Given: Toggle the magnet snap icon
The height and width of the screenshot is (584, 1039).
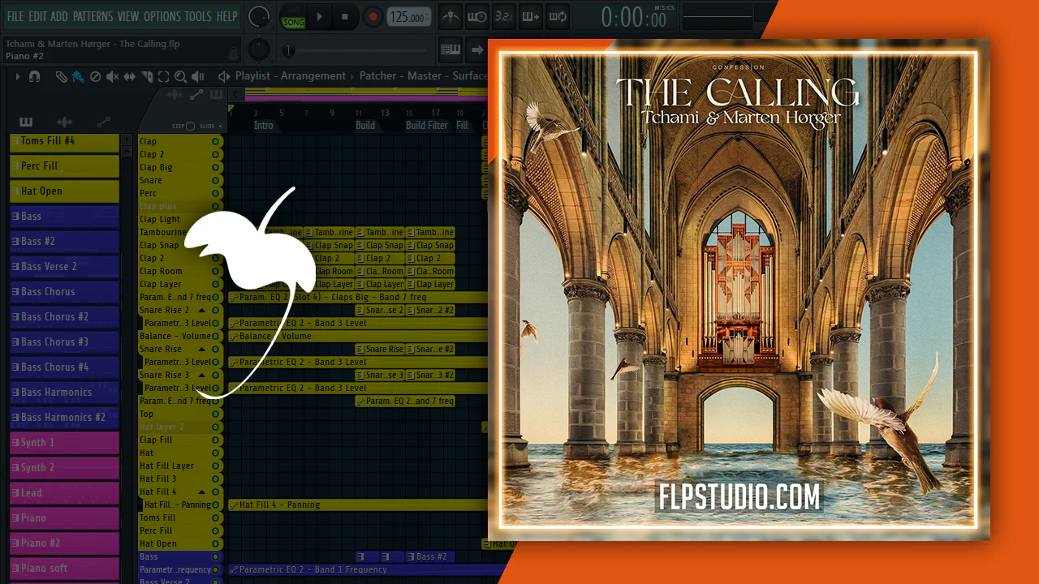Looking at the screenshot, I should coord(34,76).
